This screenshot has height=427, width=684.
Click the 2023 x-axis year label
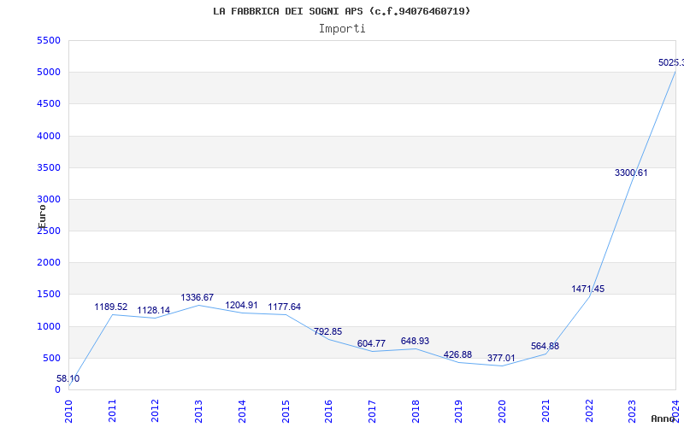pos(632,412)
